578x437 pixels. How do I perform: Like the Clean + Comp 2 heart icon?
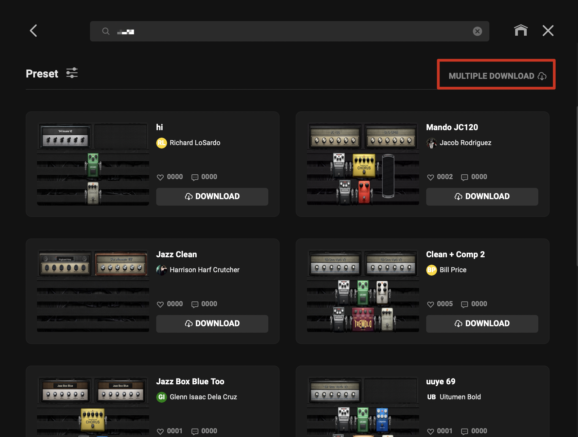tap(430, 304)
